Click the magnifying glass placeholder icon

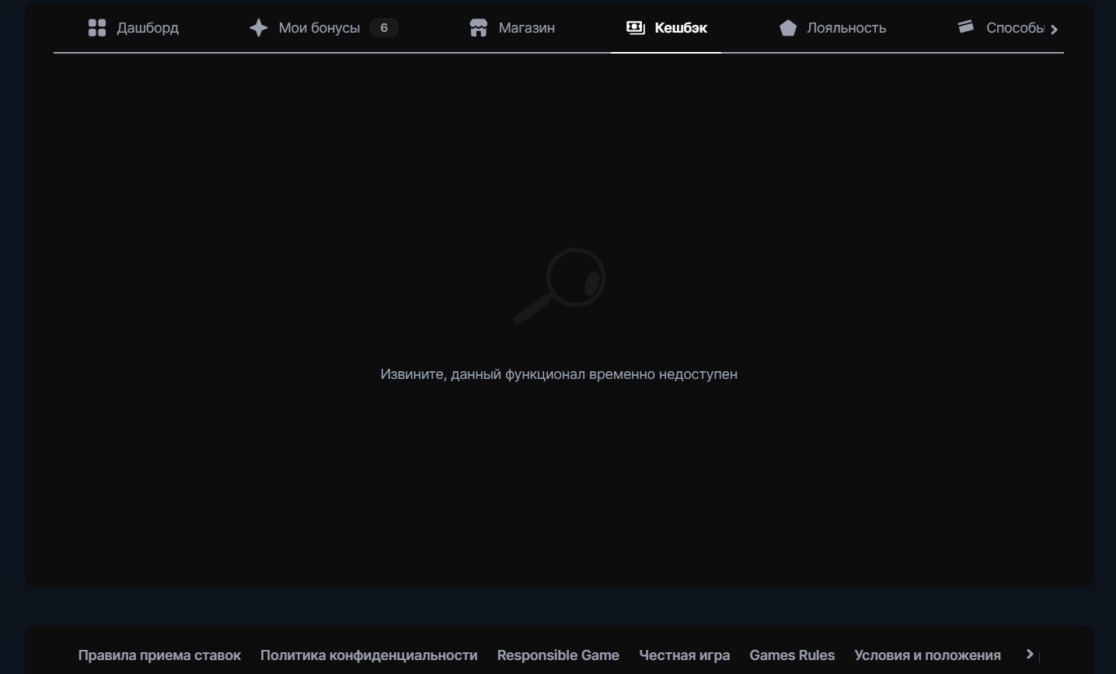tap(560, 286)
